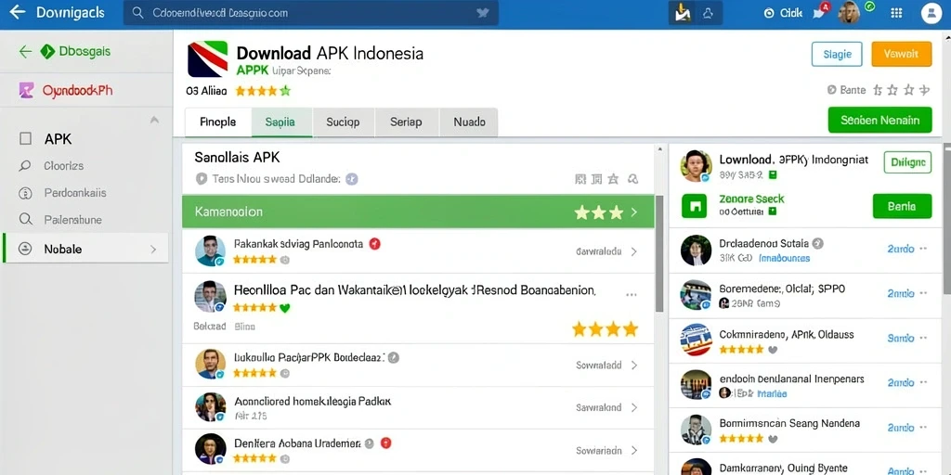
Task: Click the Boremedene, Olclal Zando link
Action: click(901, 294)
